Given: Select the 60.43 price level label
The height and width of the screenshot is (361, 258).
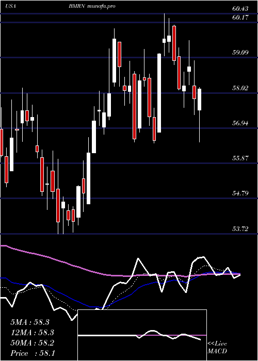Looking at the screenshot, I should (240, 9).
